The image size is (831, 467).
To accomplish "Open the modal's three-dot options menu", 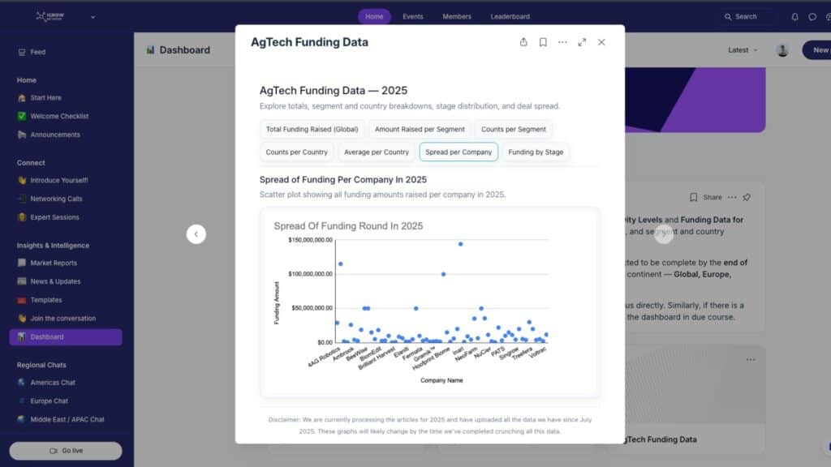I will [x=562, y=42].
